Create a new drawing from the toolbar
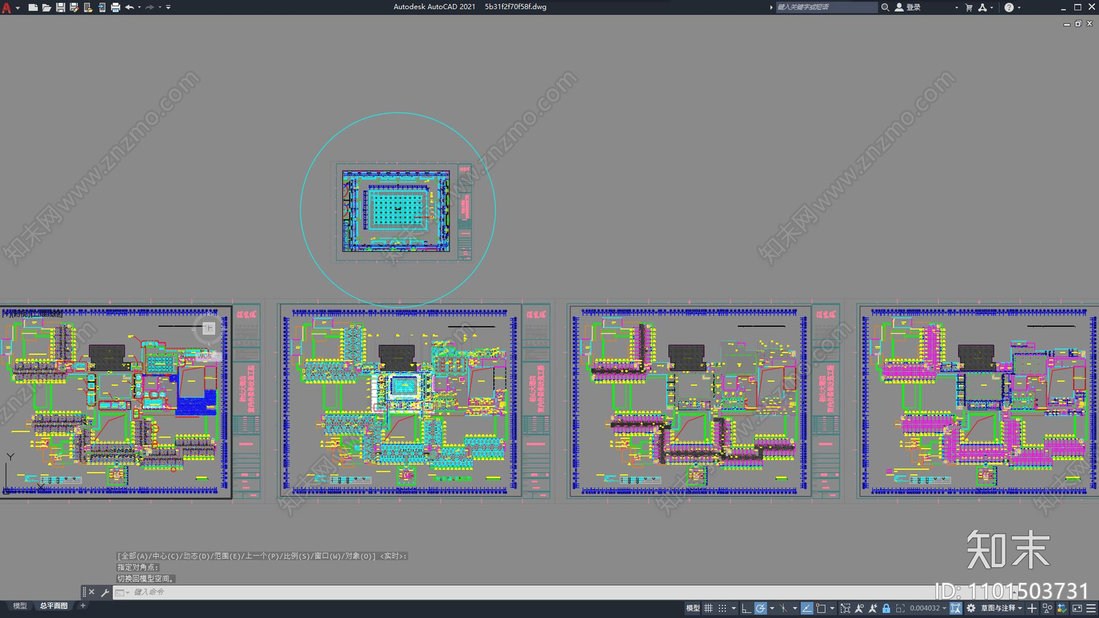This screenshot has width=1099, height=618. click(33, 8)
